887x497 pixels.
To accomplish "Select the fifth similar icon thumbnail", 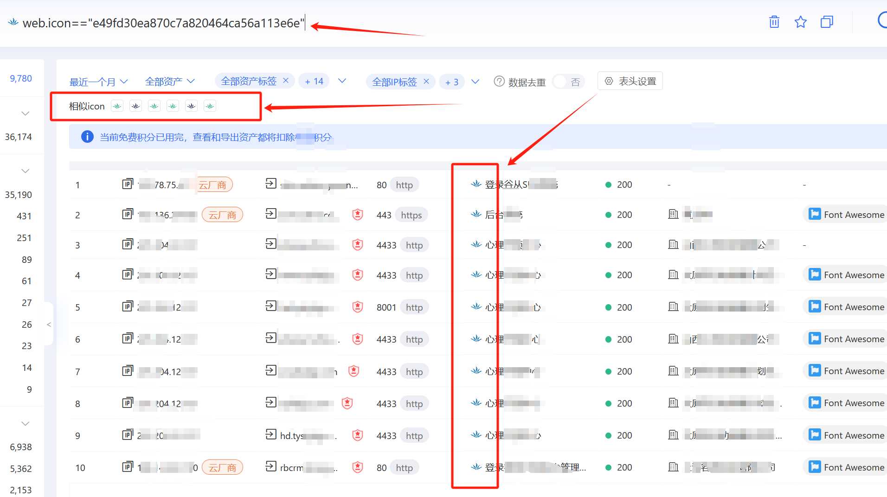I will click(x=191, y=106).
